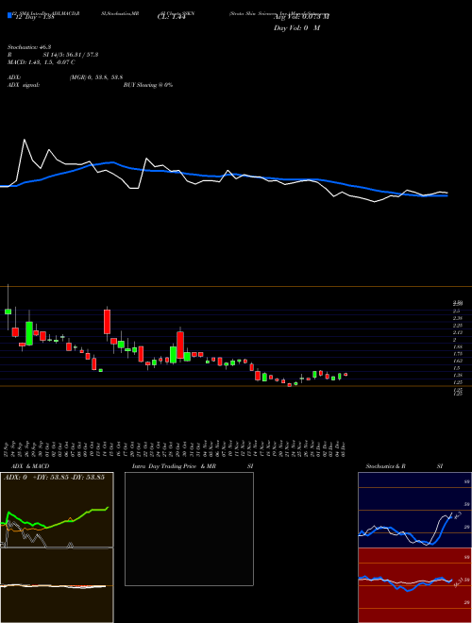Click the blue 12 Day SMA legend square

point(9,16)
